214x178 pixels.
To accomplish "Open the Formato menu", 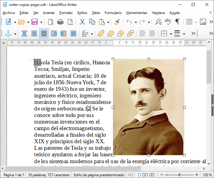I will [x=66, y=13].
